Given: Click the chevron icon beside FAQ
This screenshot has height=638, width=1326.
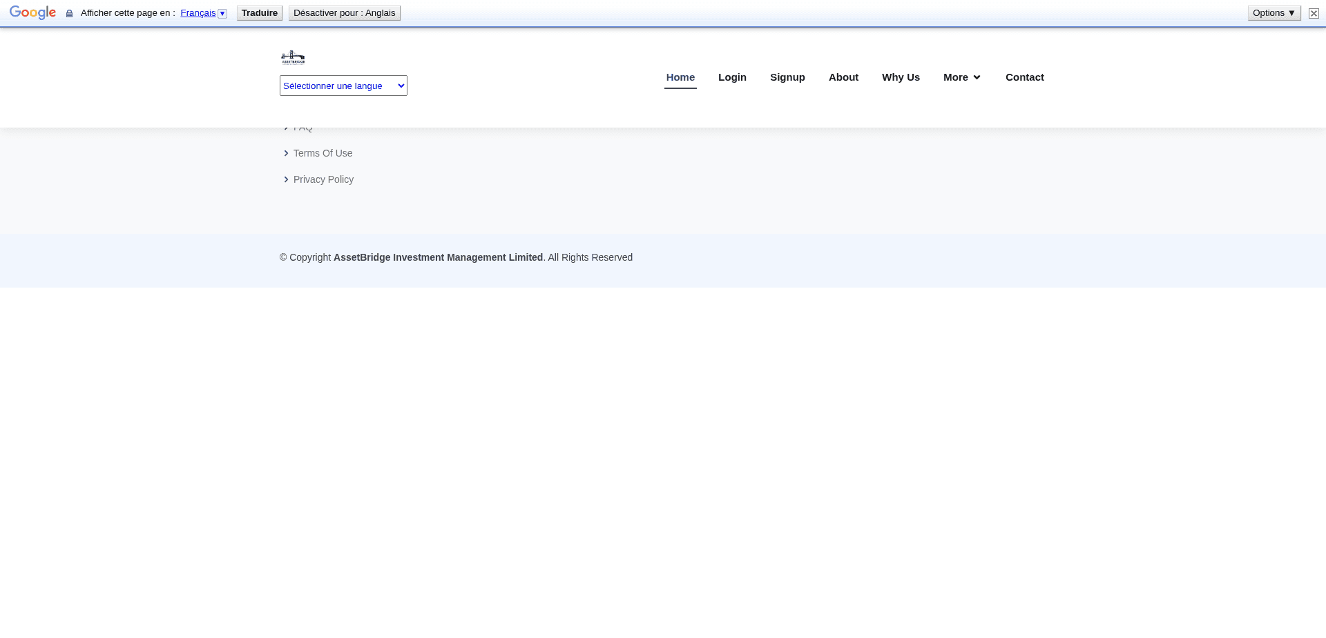Looking at the screenshot, I should (287, 126).
